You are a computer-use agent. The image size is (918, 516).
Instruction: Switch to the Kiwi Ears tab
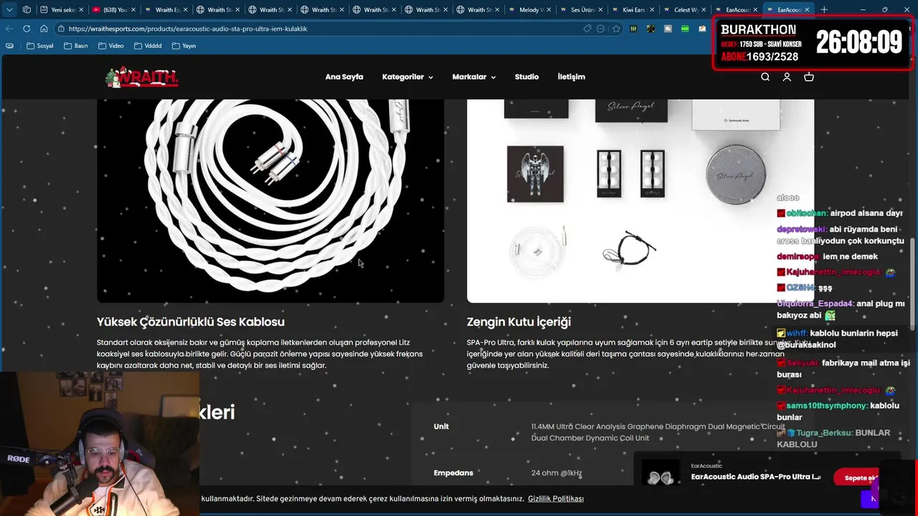click(x=633, y=10)
